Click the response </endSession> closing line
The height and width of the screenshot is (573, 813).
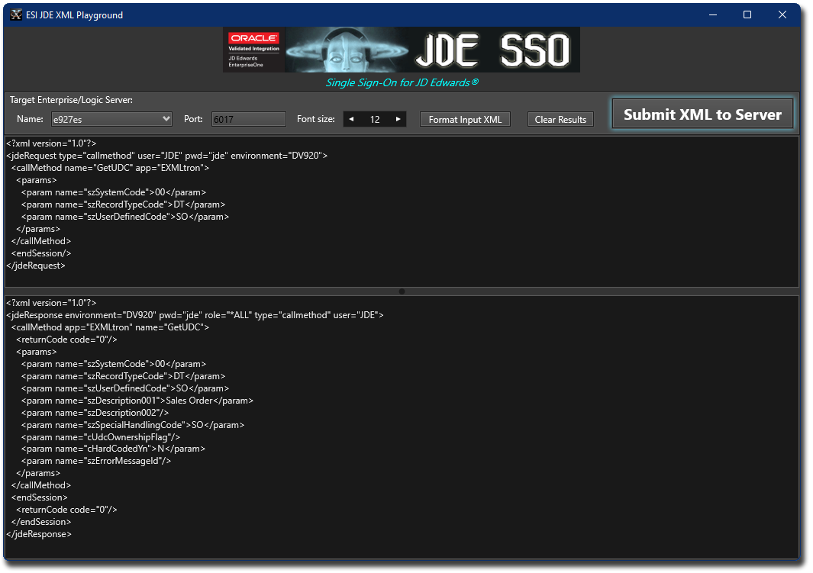pyautogui.click(x=41, y=522)
